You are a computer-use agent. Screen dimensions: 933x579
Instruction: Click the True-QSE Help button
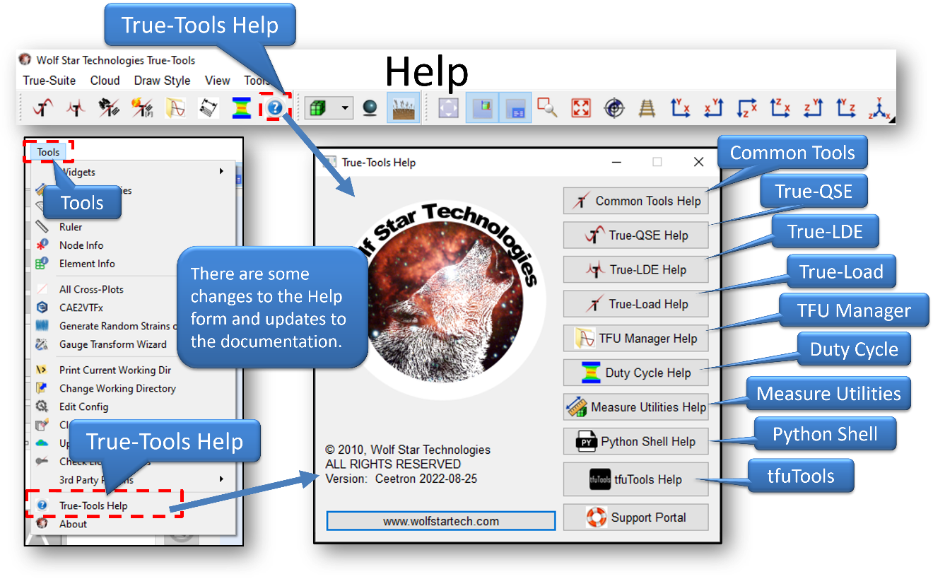pos(635,235)
